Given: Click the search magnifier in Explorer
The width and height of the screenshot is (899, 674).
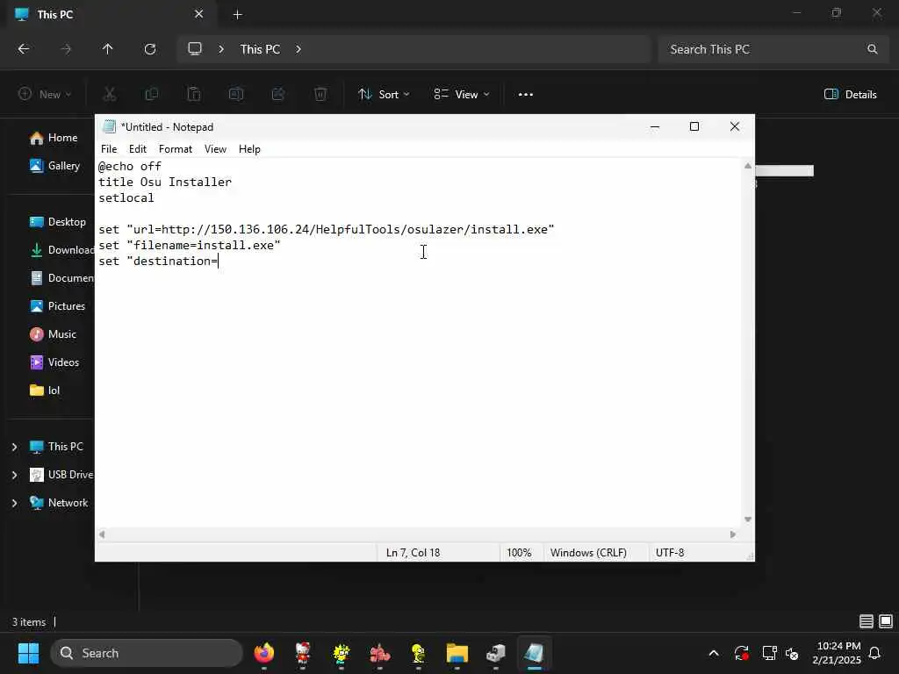Looking at the screenshot, I should tap(872, 49).
